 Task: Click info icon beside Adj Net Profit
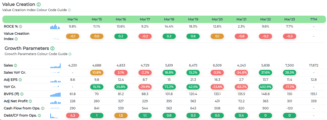click(30, 101)
